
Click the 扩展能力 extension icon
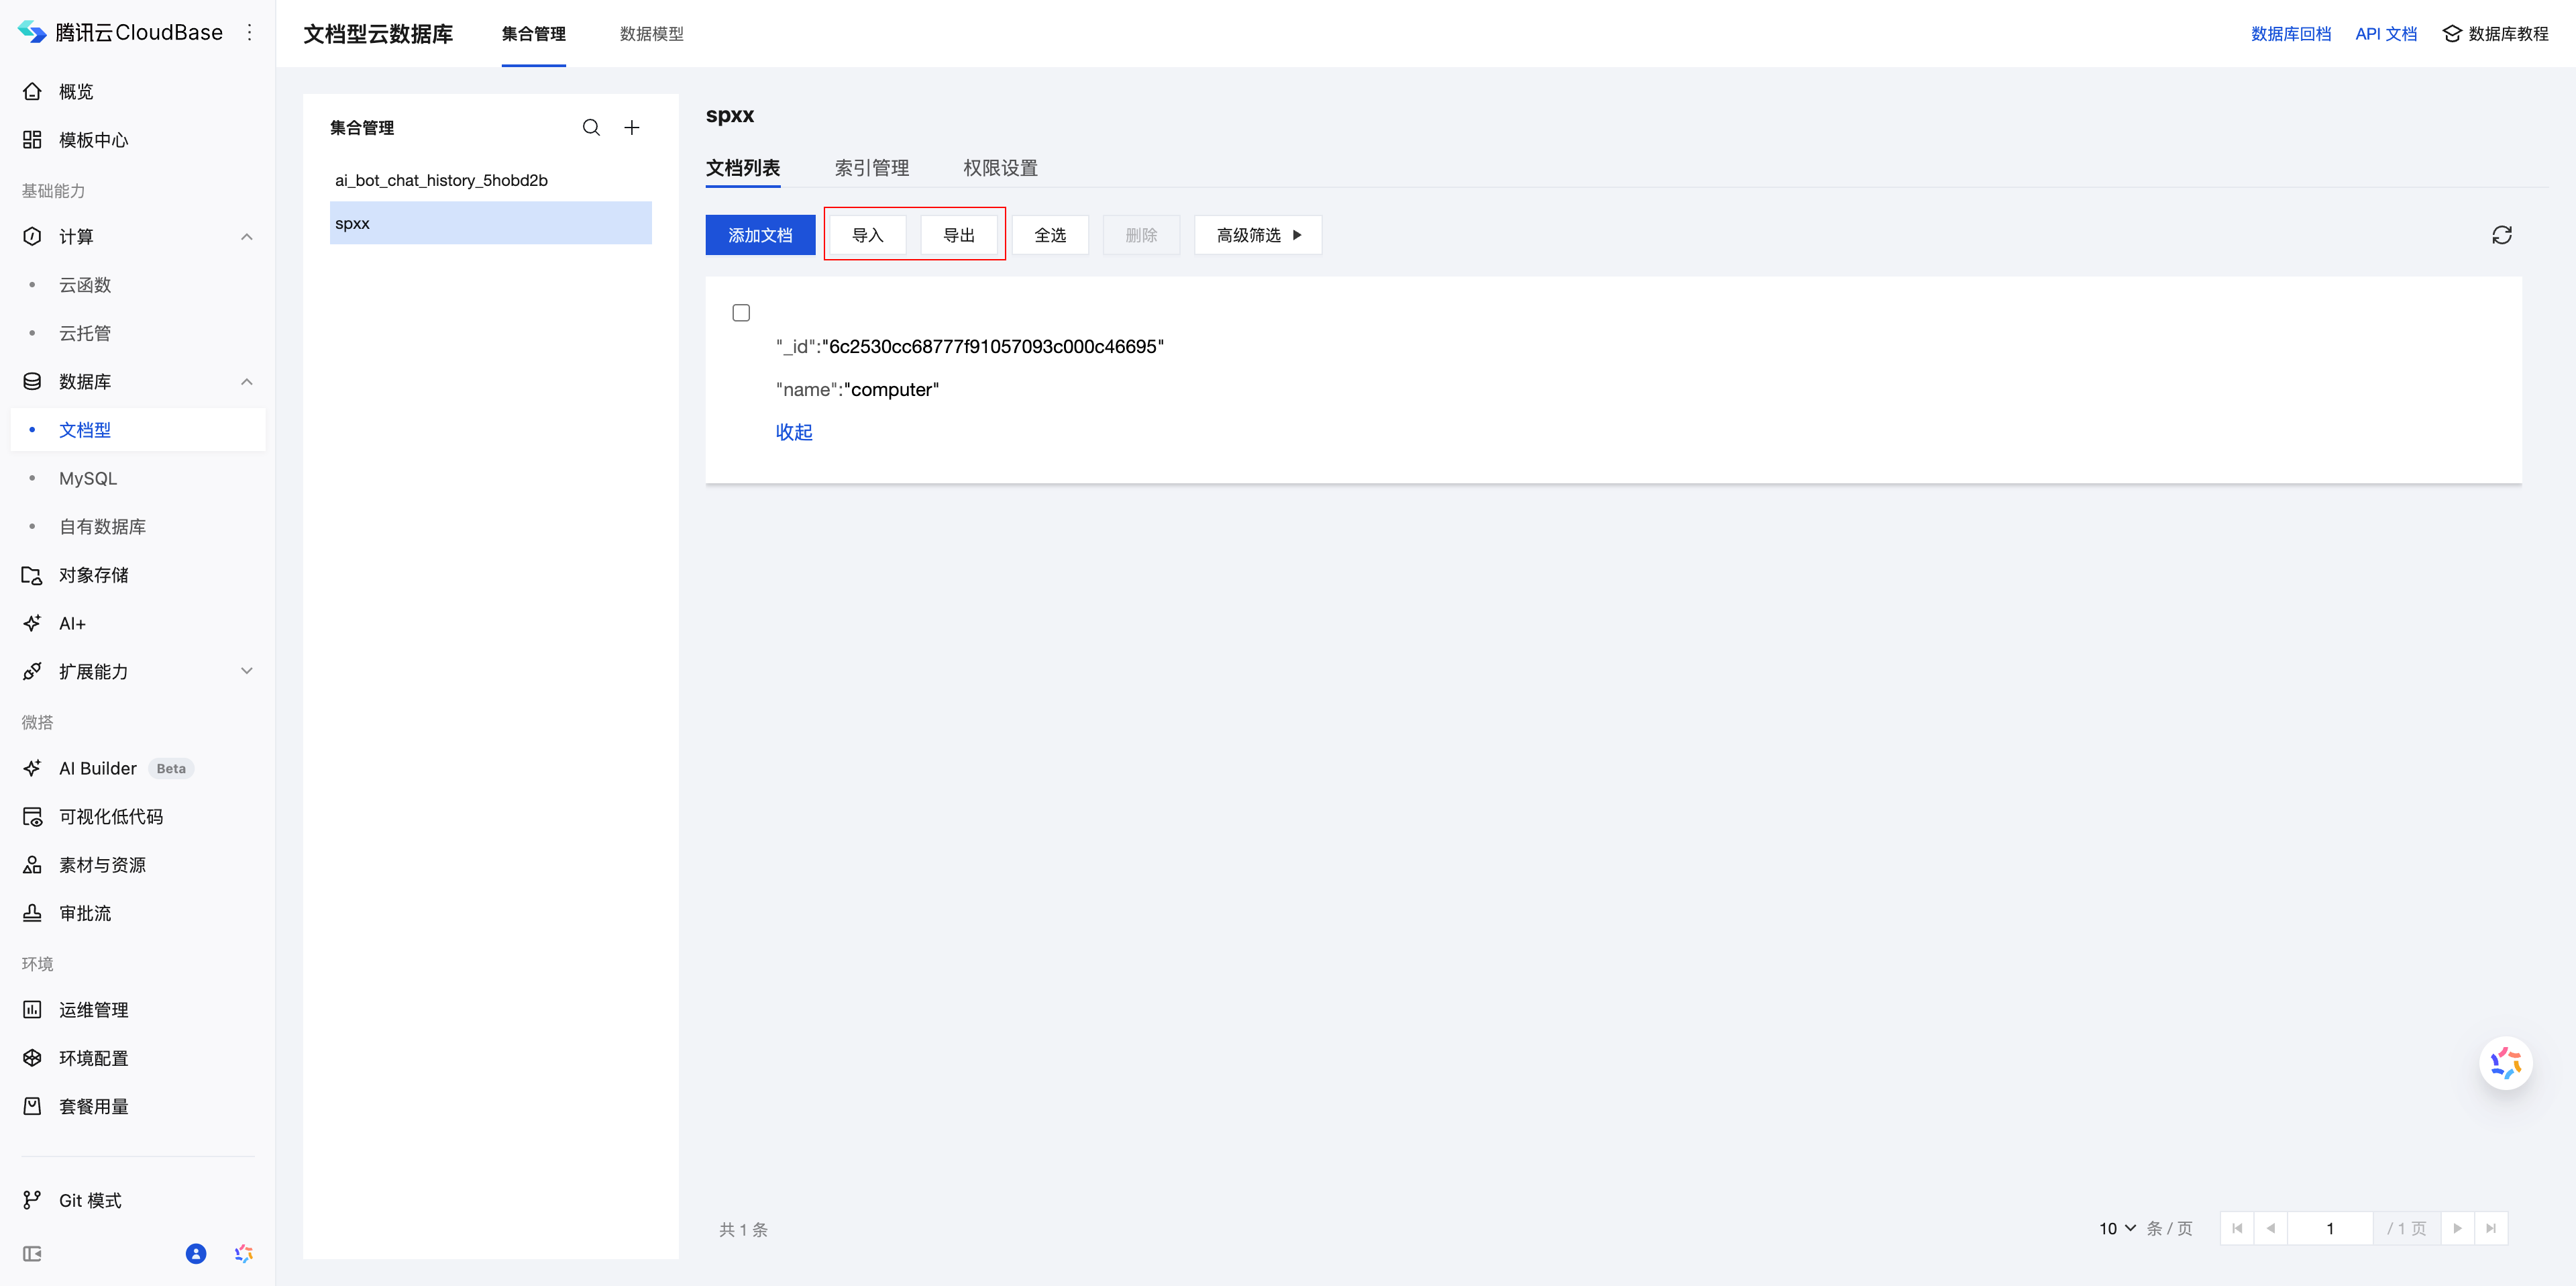click(32, 671)
